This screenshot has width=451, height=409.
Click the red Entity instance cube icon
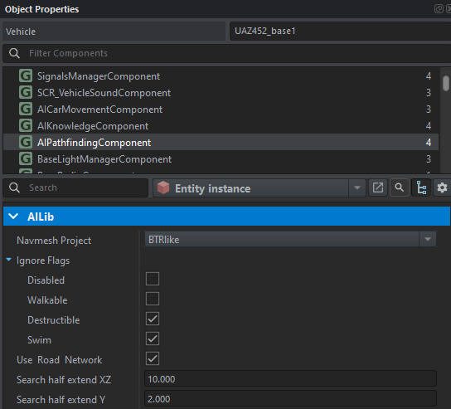(163, 188)
